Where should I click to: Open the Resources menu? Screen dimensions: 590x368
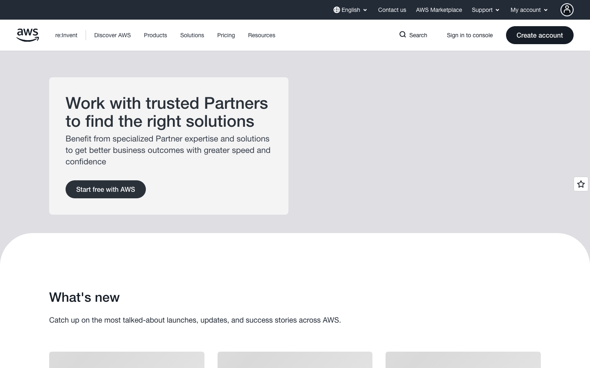pyautogui.click(x=262, y=35)
